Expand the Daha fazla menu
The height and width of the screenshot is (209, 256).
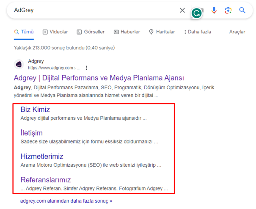tap(198, 32)
